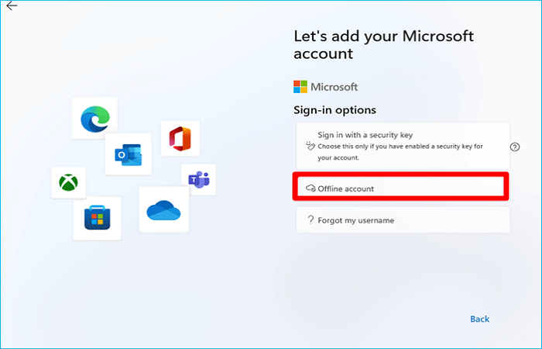542x349 pixels.
Task: Click the Outlook app icon
Action: 128,154
